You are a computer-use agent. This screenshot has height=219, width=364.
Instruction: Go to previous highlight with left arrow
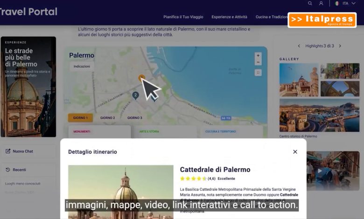[299, 46]
